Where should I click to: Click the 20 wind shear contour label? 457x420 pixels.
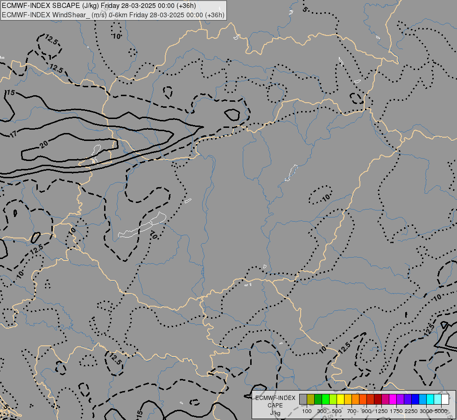(x=44, y=144)
